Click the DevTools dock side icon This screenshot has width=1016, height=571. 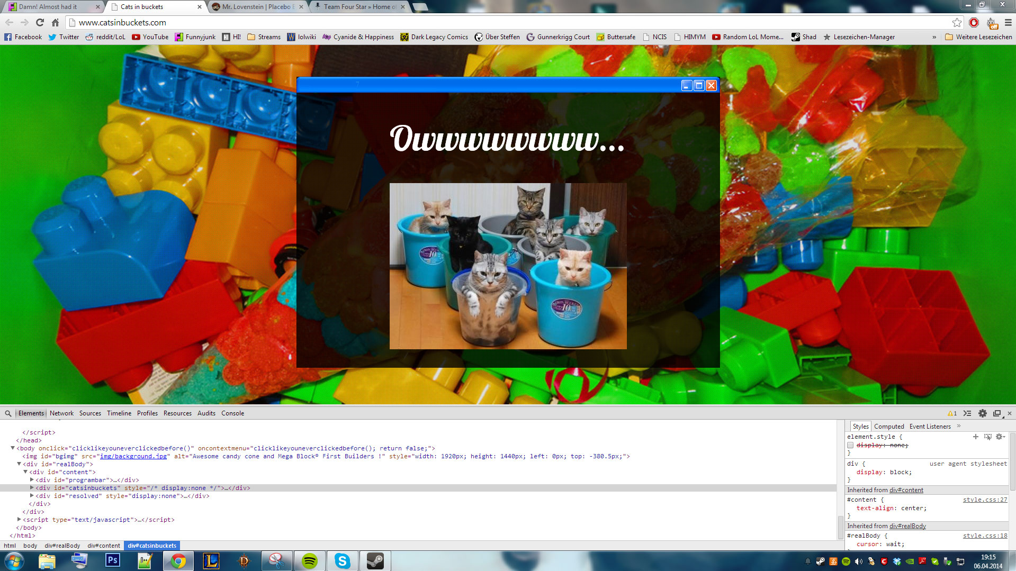pyautogui.click(x=997, y=413)
